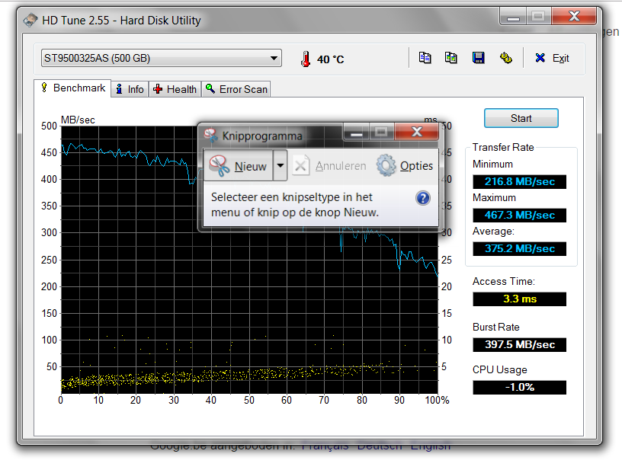Close the Knipprogramma window
This screenshot has height=473, width=622.
(x=416, y=132)
